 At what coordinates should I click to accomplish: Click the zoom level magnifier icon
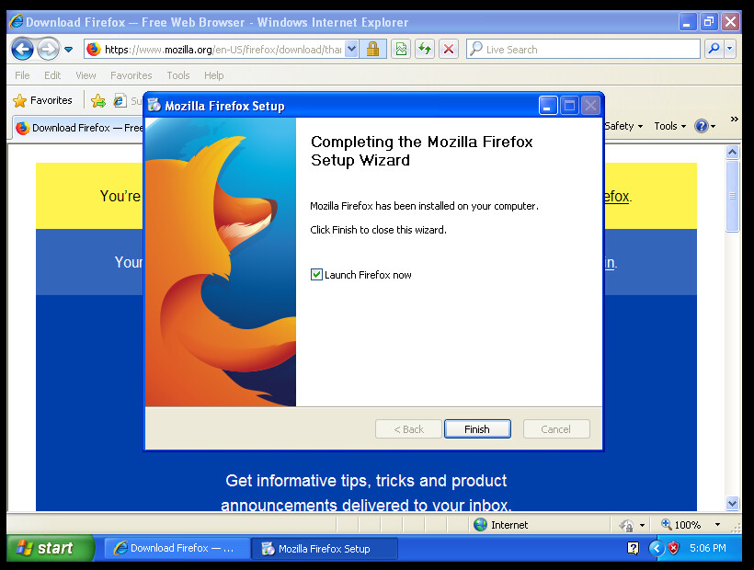(666, 524)
